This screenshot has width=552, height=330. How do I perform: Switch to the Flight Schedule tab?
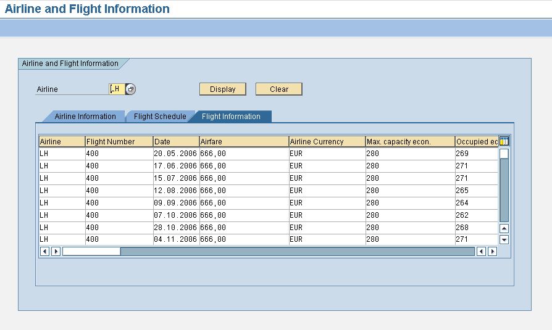[160, 117]
